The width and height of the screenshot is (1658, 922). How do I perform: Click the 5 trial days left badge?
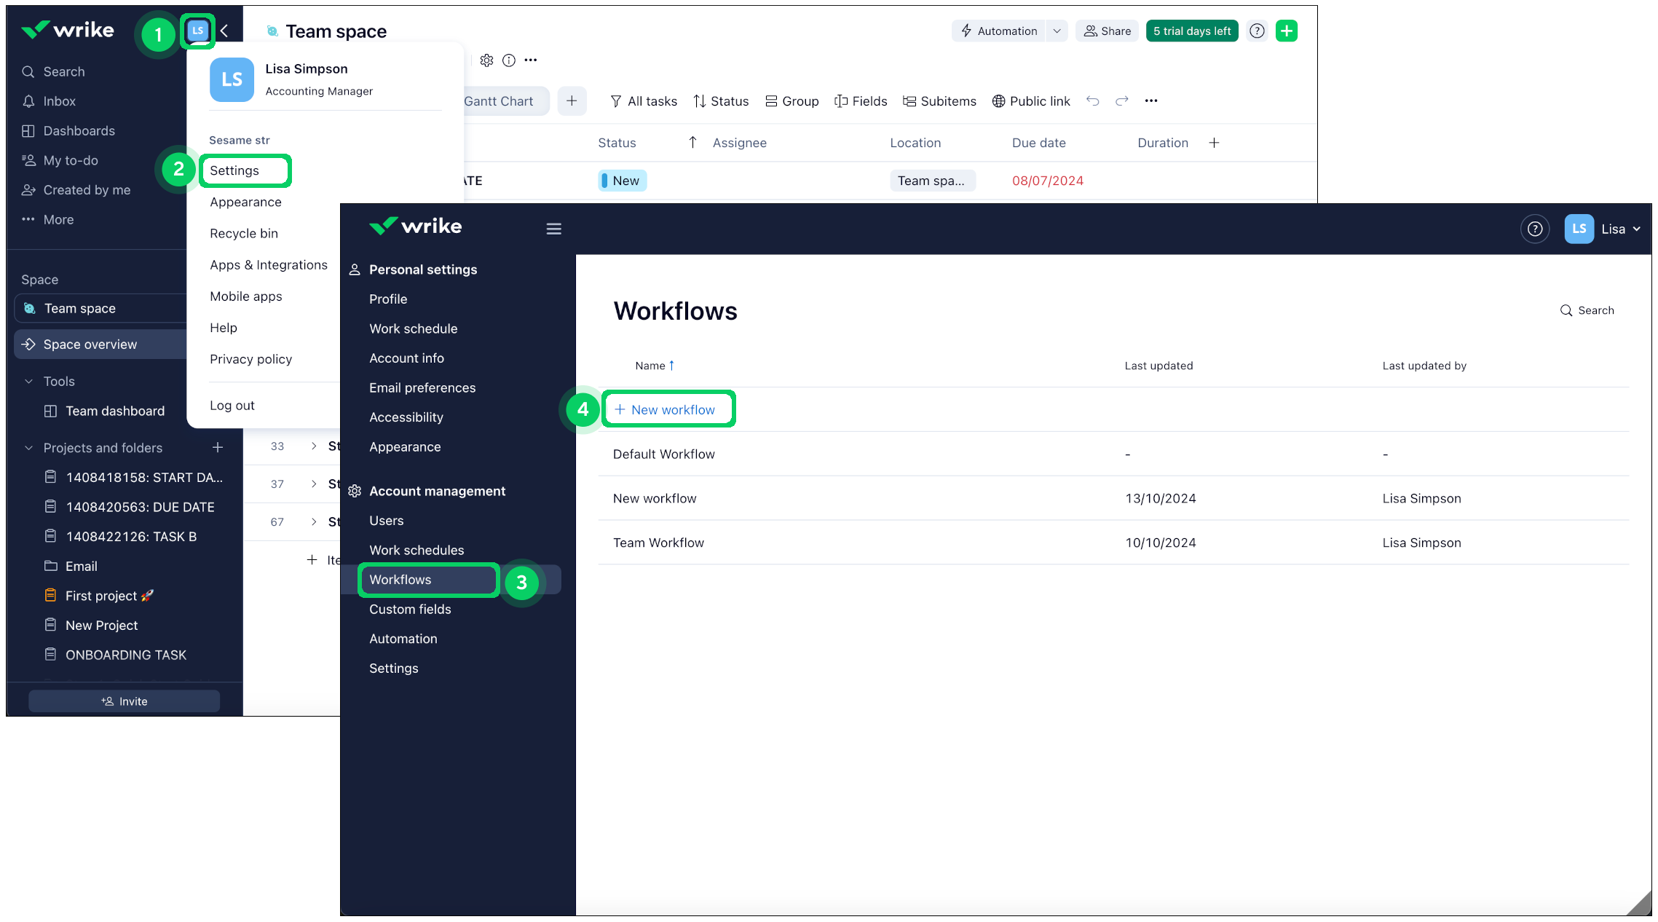1192,31
